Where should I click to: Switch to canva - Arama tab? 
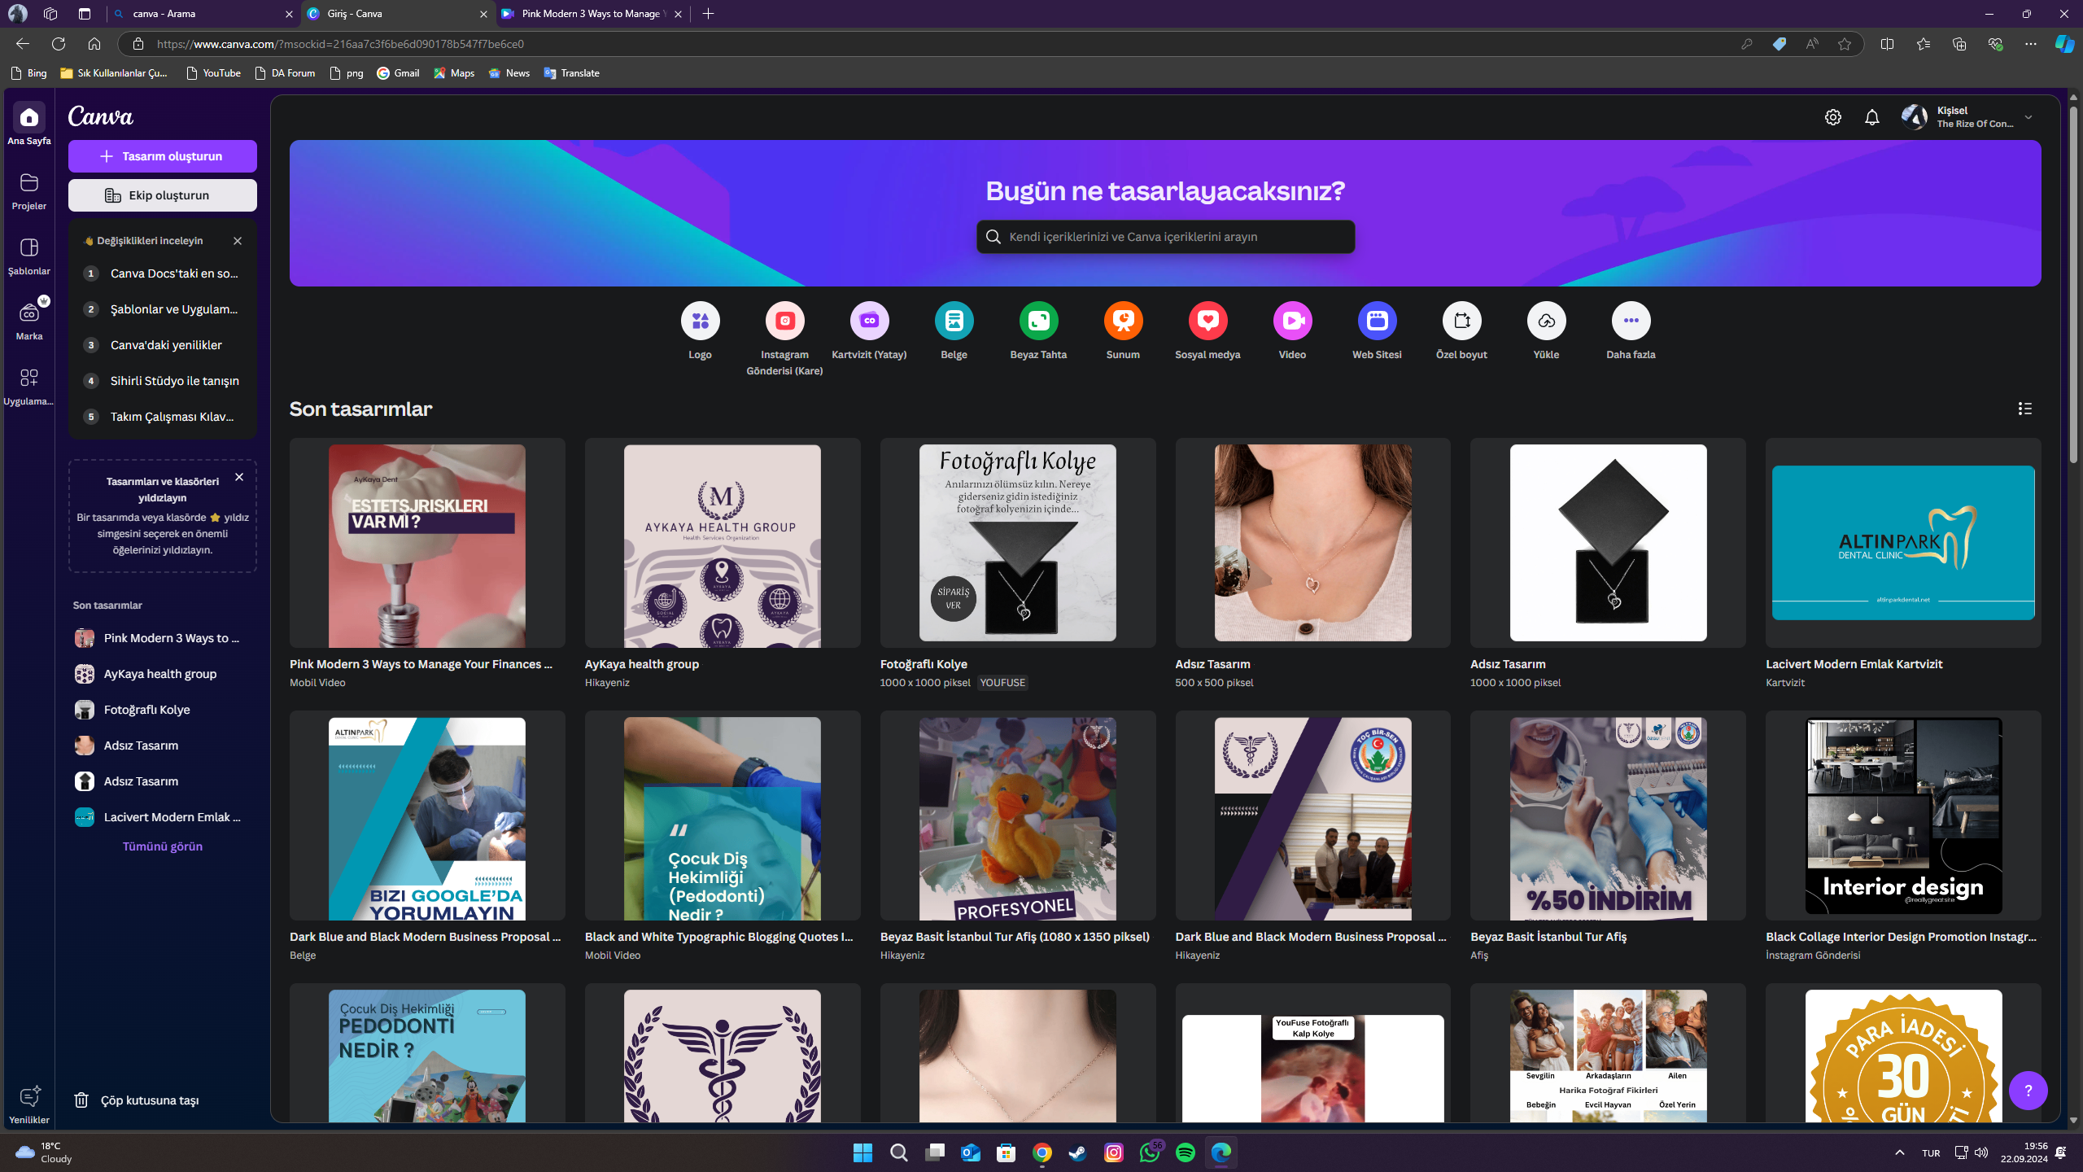click(x=203, y=14)
